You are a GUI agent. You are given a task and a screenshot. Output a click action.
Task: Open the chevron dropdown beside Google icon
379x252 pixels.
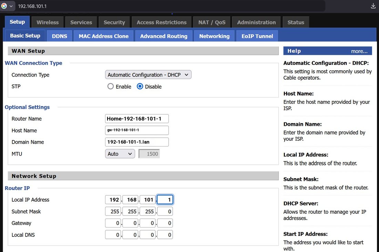[x=11, y=6]
